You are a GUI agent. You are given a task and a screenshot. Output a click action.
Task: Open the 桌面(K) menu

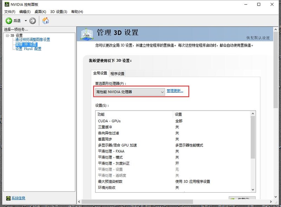(40, 12)
